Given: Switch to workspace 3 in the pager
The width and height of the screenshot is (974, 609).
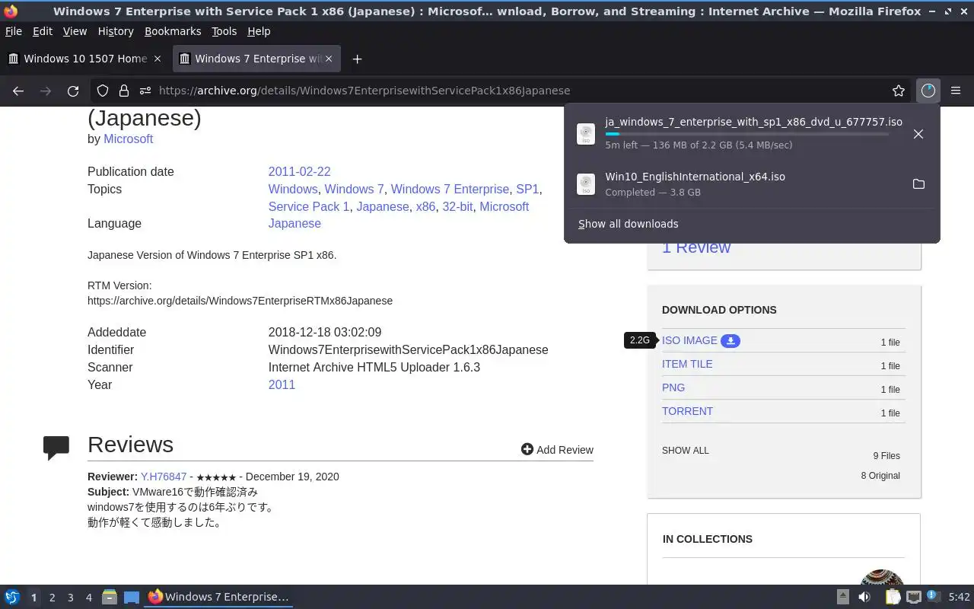Looking at the screenshot, I should 70,598.
